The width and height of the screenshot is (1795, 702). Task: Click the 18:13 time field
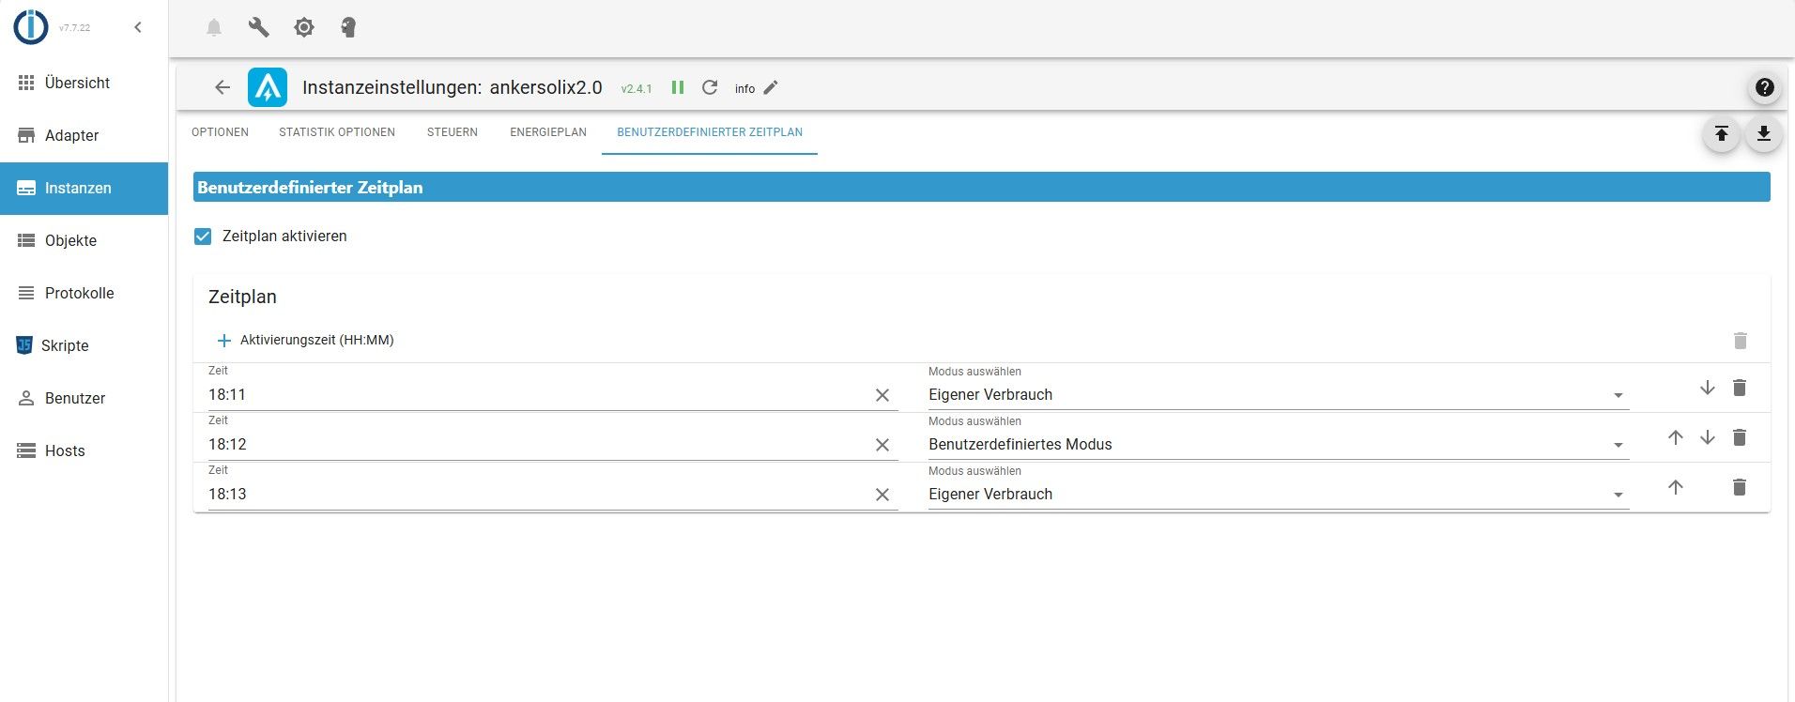(538, 495)
